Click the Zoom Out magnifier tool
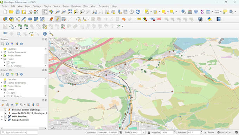The image size is (239, 135). tap(64, 12)
